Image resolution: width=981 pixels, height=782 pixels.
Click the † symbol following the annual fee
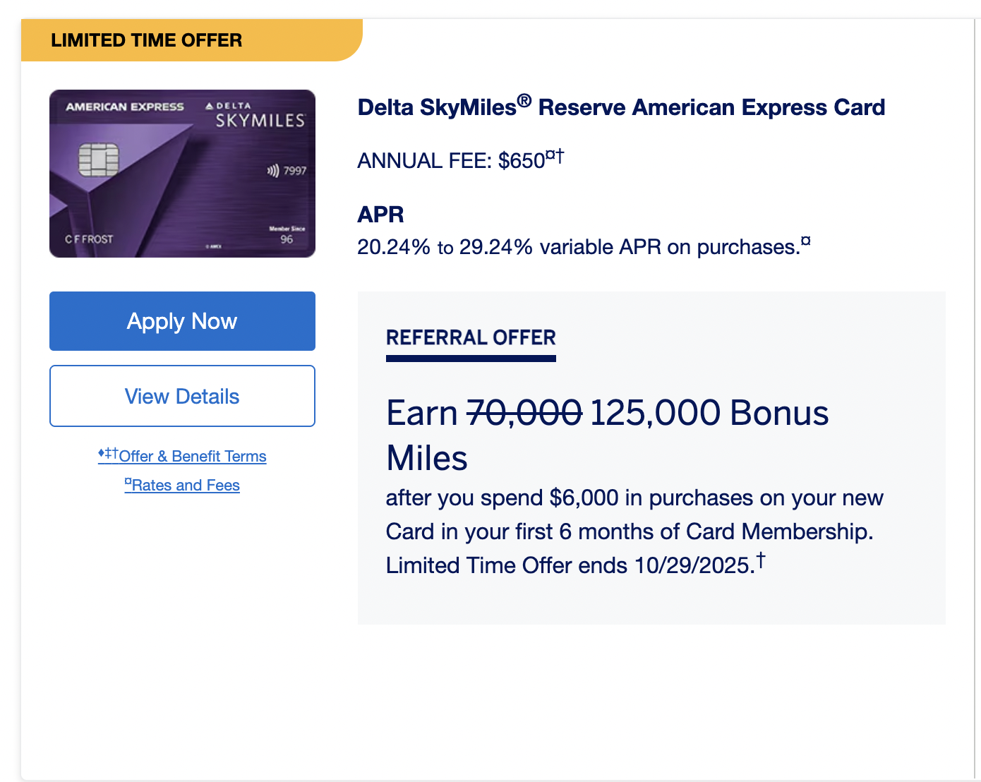click(x=561, y=154)
